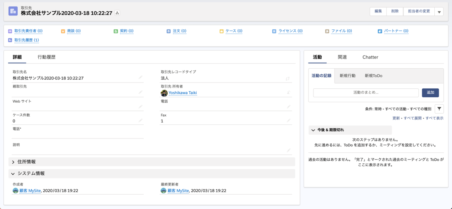The height and width of the screenshot is (209, 452).
Task: Click the account building icon in header
Action: (13, 11)
